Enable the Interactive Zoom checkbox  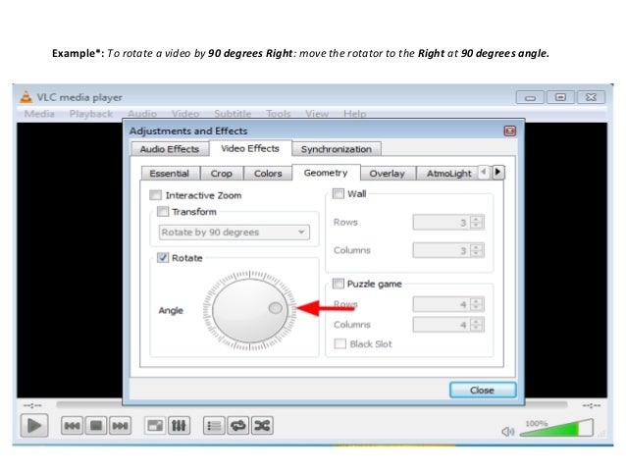pos(155,195)
